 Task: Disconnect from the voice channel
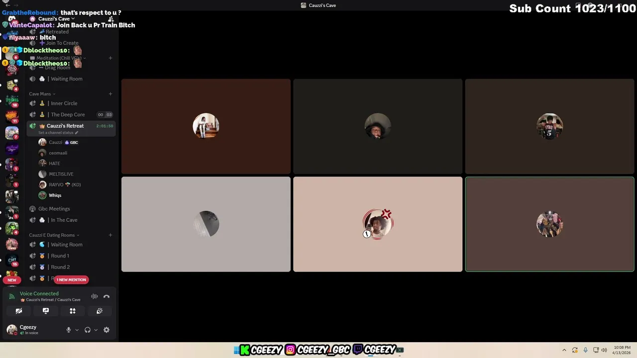click(x=106, y=296)
